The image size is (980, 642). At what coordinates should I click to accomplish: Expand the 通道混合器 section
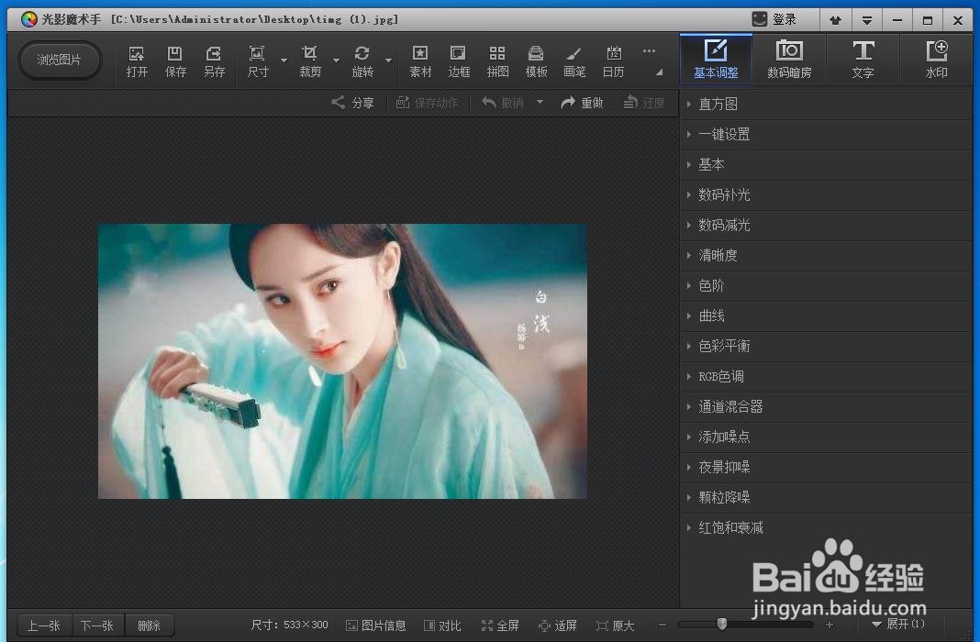pyautogui.click(x=826, y=406)
